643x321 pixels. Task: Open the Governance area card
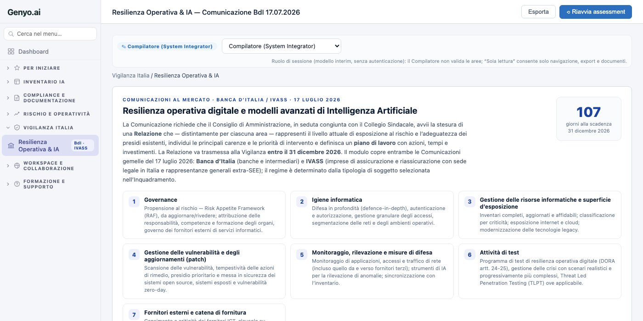204,215
